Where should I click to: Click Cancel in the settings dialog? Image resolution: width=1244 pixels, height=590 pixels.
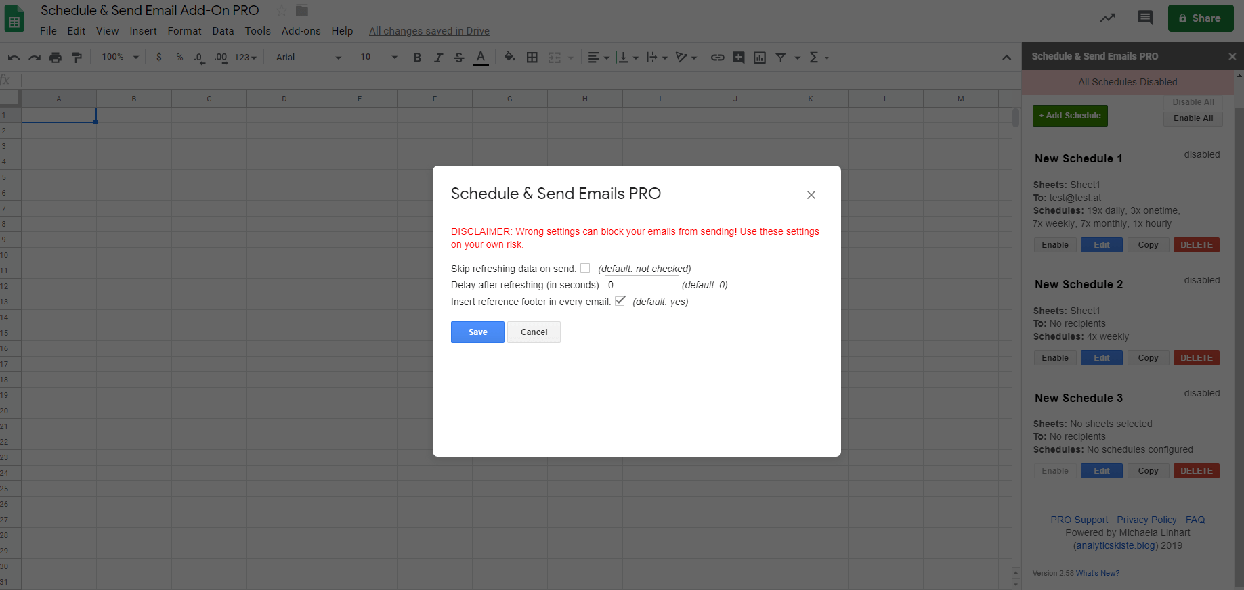(x=534, y=332)
